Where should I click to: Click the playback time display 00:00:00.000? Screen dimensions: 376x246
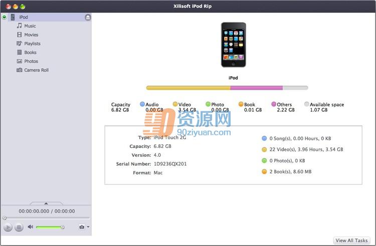click(34, 211)
